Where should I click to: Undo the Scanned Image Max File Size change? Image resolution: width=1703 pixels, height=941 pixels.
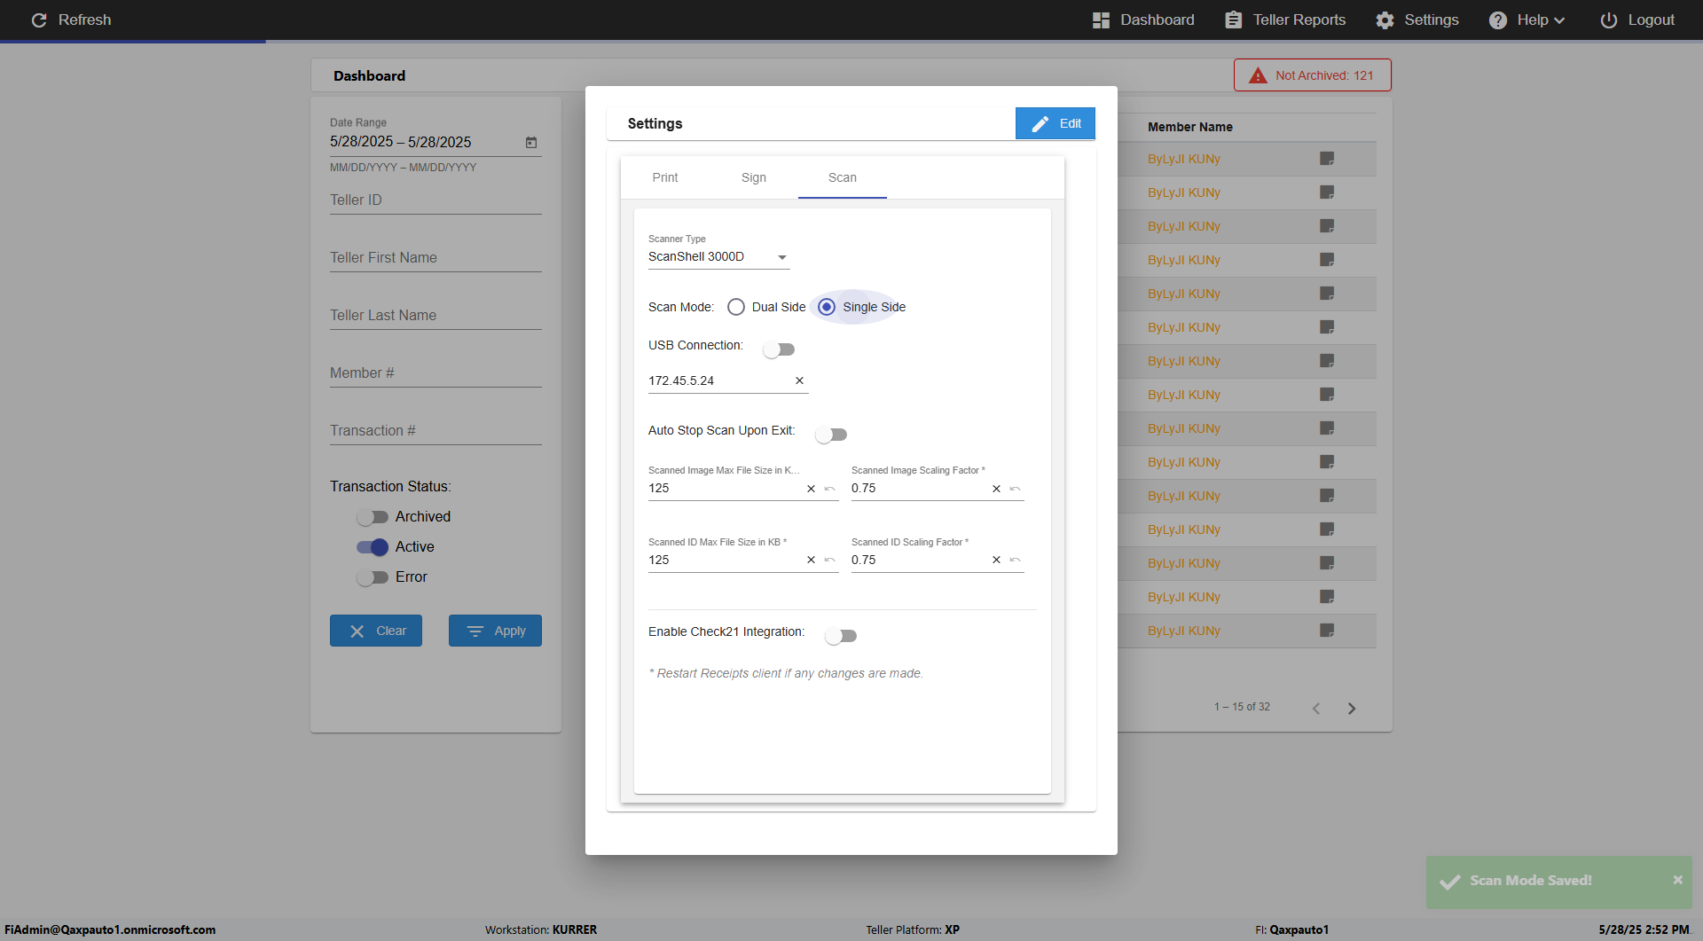[x=830, y=489]
